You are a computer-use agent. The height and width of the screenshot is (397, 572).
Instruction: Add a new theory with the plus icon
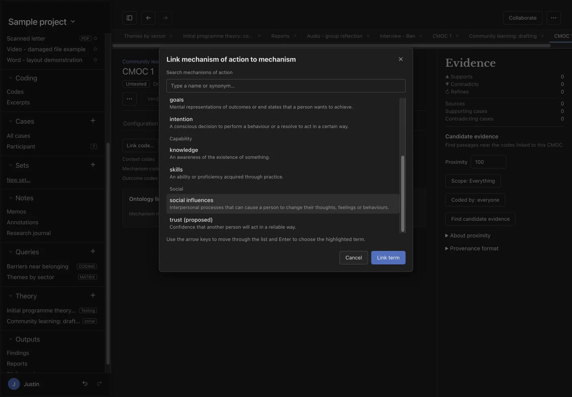[93, 295]
